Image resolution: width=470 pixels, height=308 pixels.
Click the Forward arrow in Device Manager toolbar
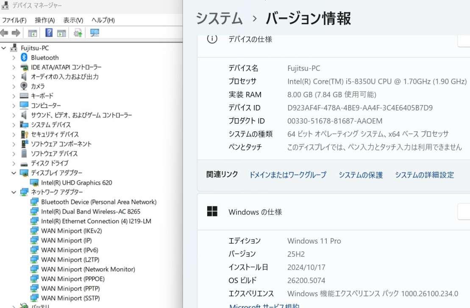(x=16, y=33)
